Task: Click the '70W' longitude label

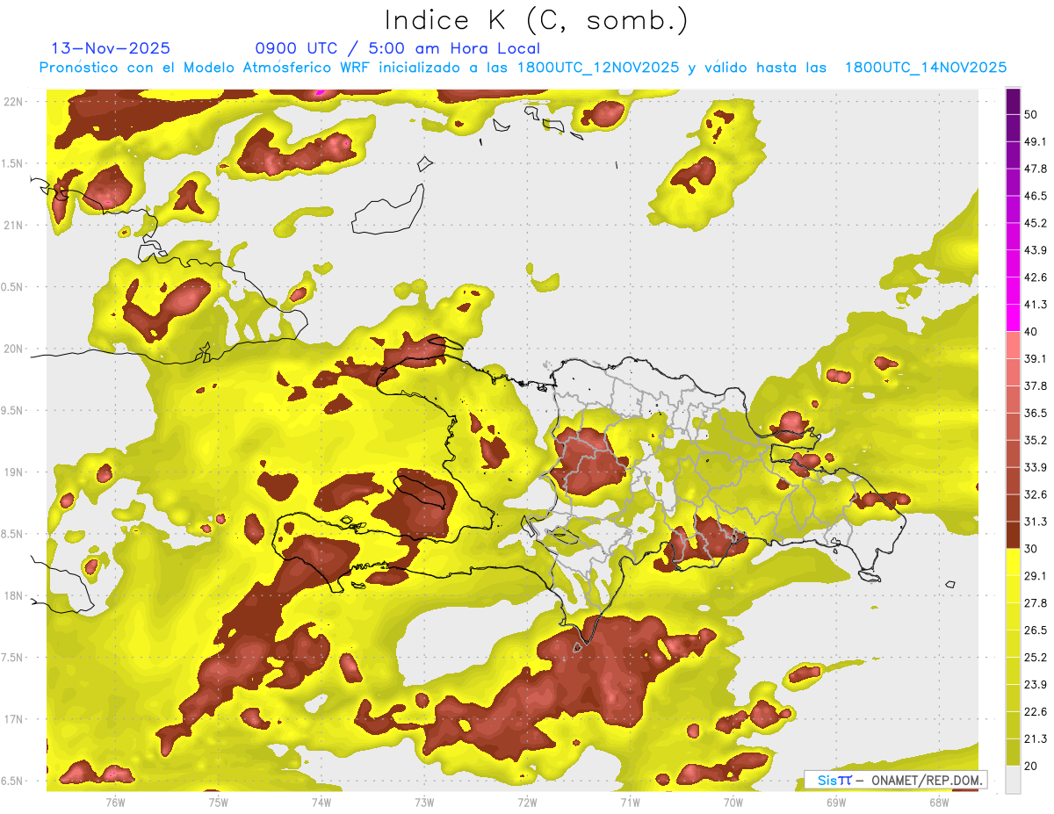Action: 733,802
